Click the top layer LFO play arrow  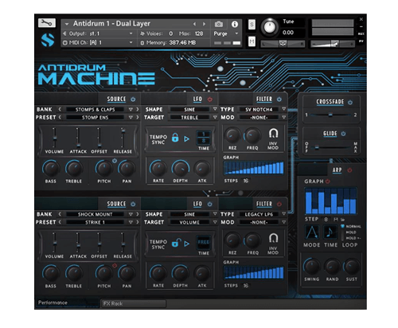[x=186, y=139]
